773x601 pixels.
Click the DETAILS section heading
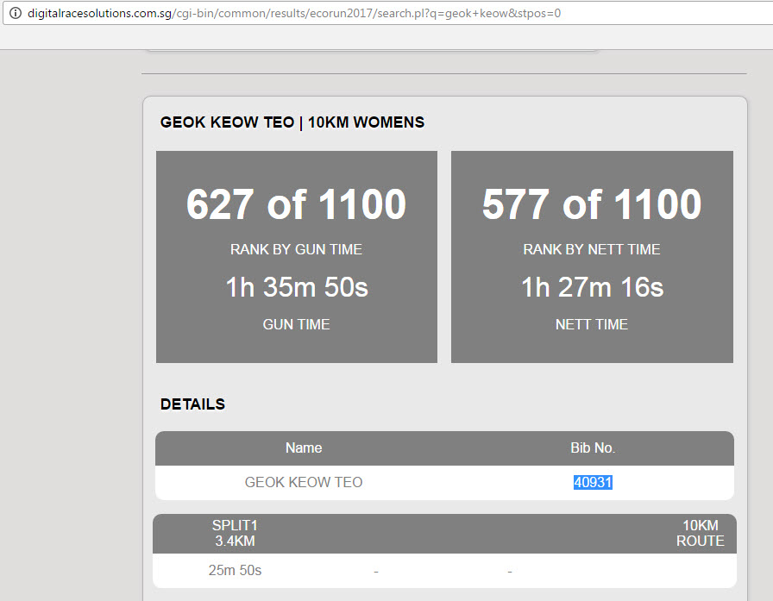(192, 404)
